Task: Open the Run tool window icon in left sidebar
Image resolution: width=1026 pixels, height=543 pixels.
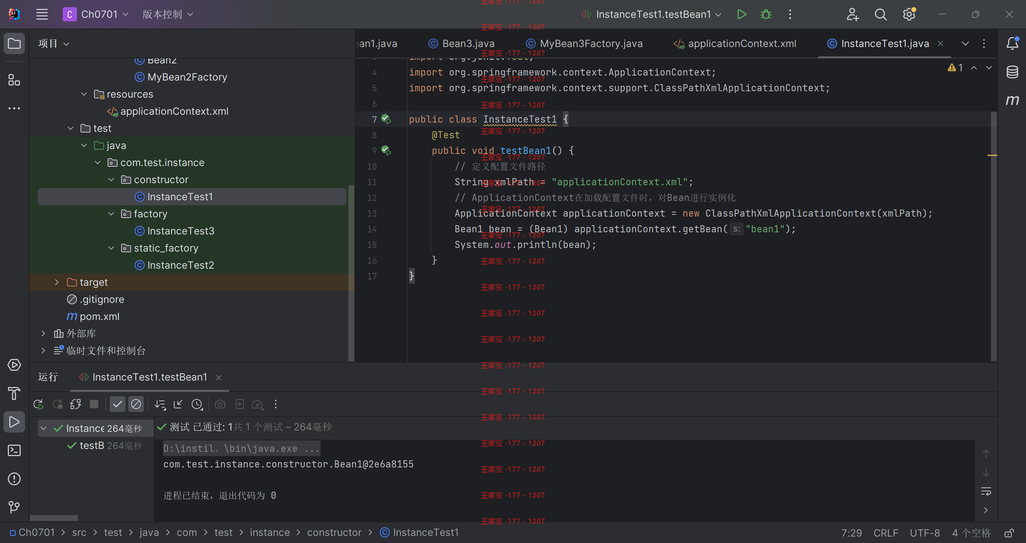Action: point(14,422)
